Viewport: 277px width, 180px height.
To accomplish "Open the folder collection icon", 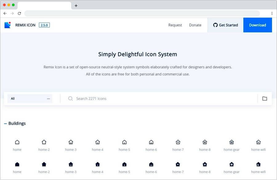I will point(265,98).
